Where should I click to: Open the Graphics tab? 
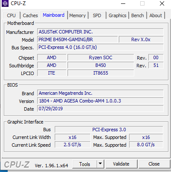click(x=118, y=15)
